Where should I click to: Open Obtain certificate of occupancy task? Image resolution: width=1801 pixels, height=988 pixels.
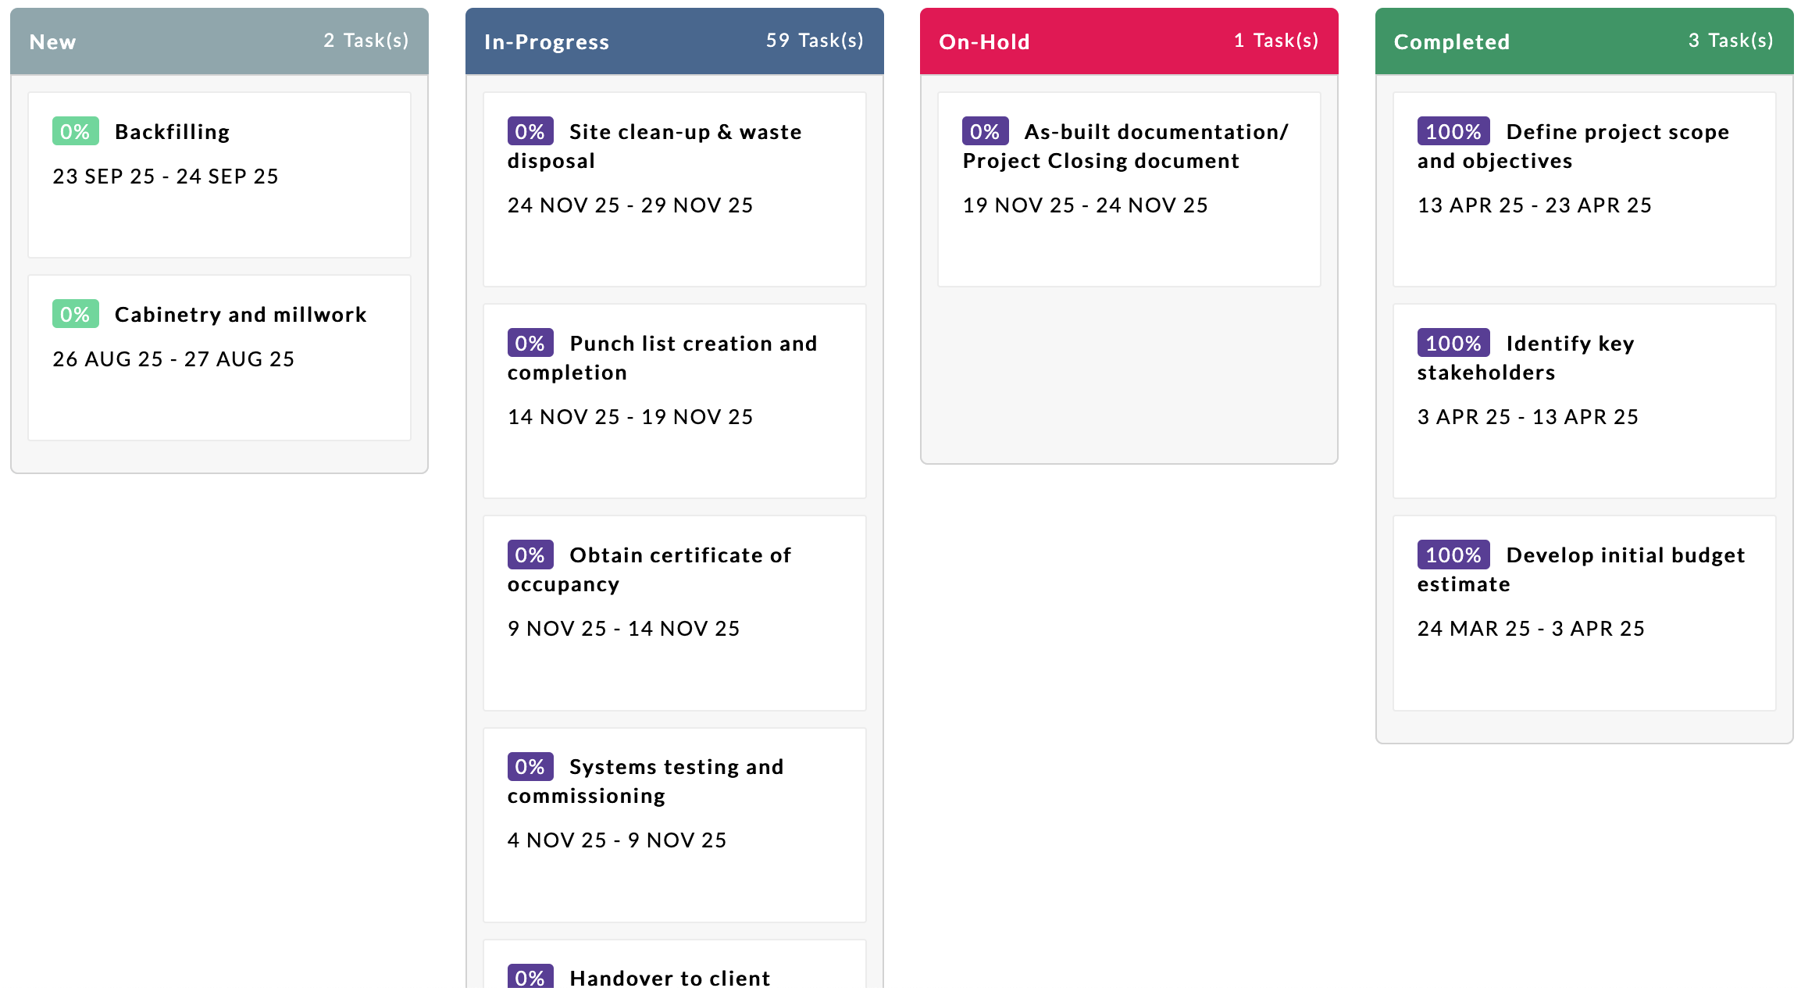674,612
